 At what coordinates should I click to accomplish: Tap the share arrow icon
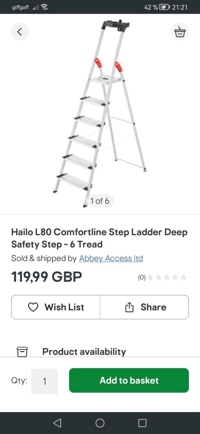(130, 307)
